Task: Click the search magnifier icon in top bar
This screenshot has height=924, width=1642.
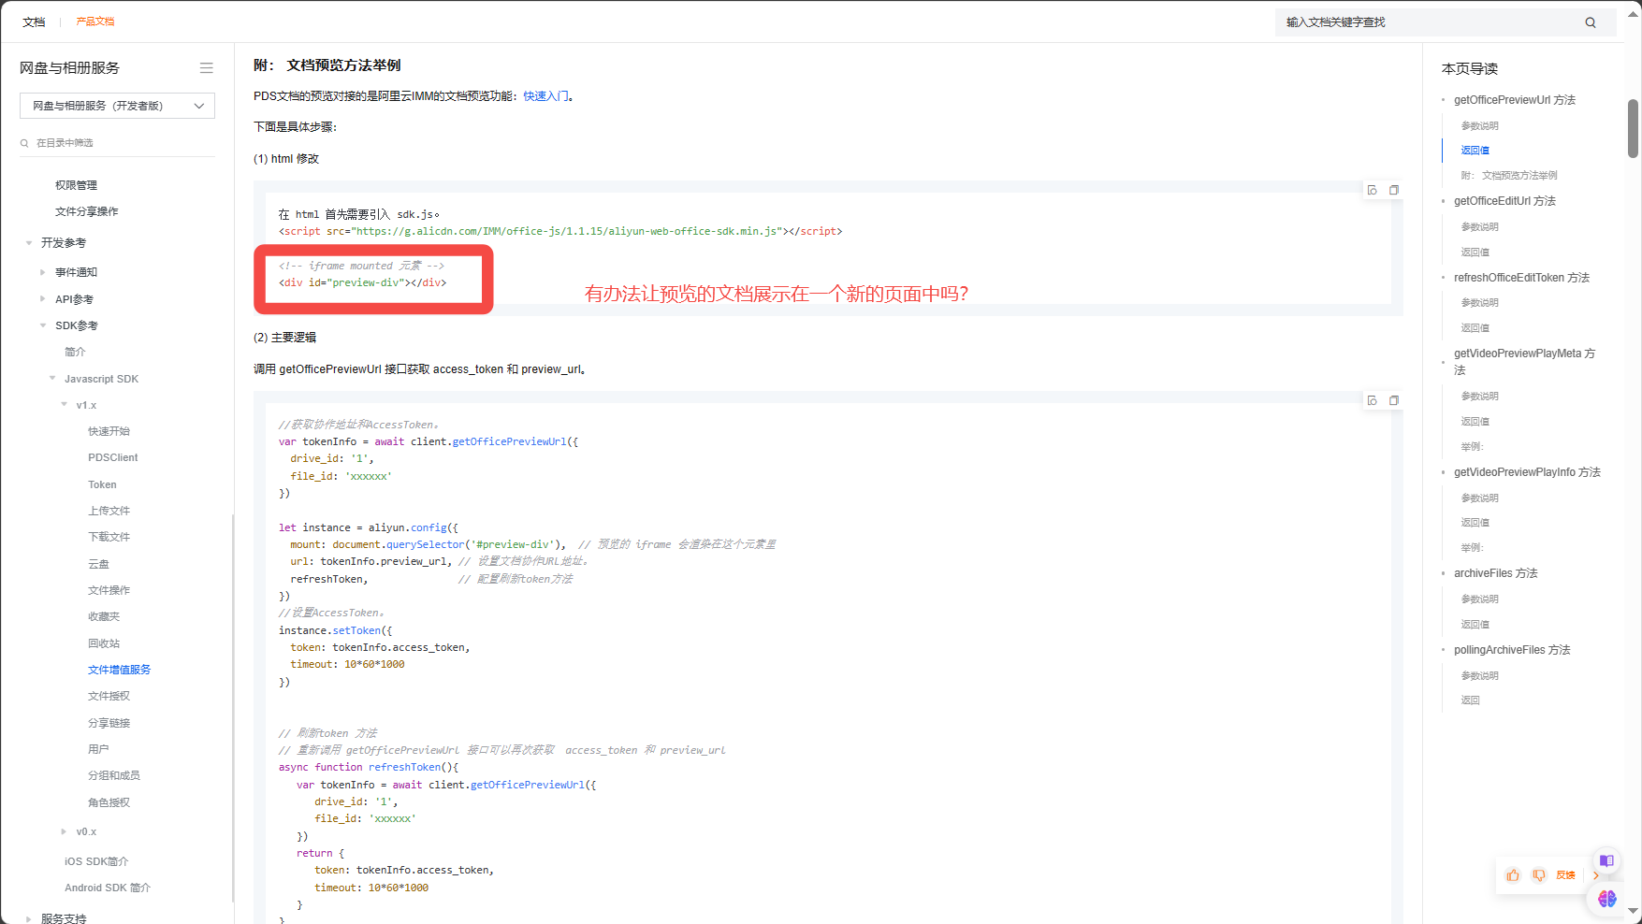Action: click(x=1591, y=22)
